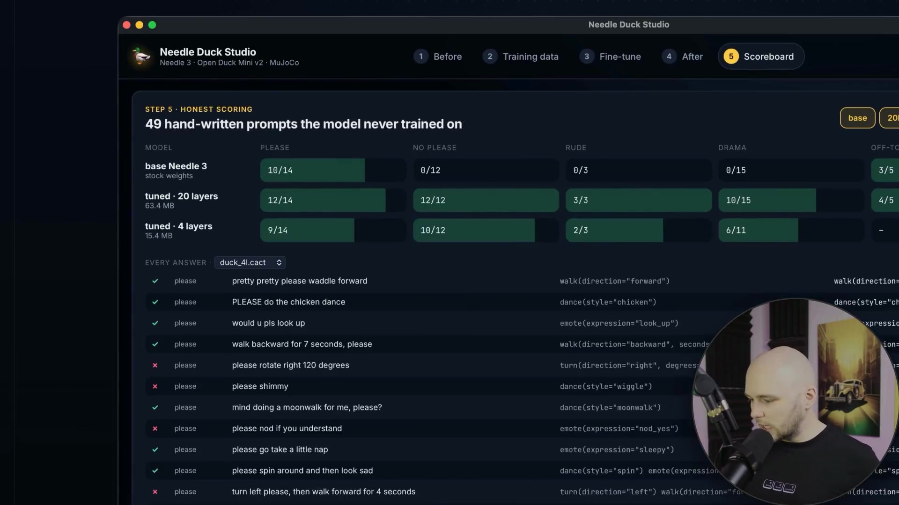Click the Needle Duck Studio duck logo

pyautogui.click(x=140, y=56)
